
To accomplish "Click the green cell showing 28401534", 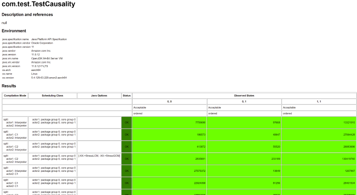I will pos(319,183).
